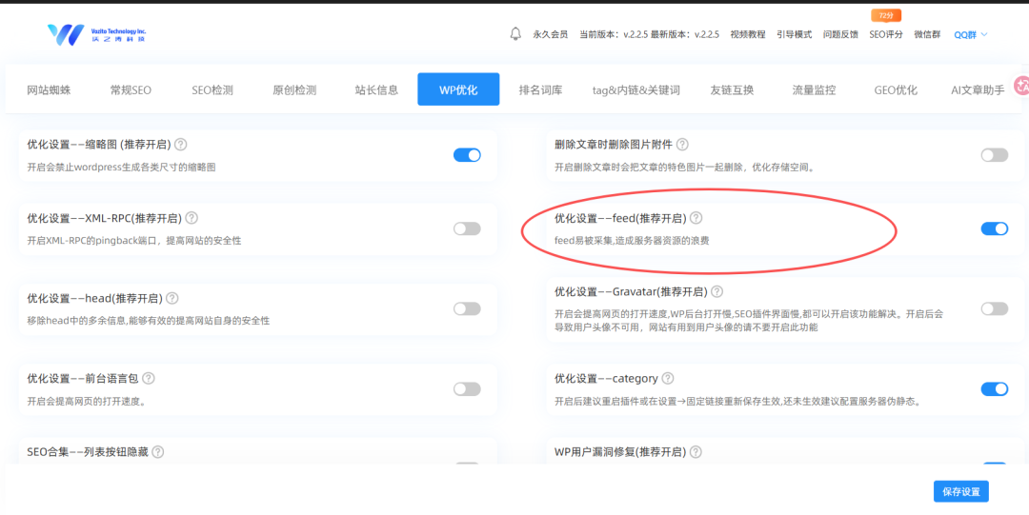The image size is (1029, 515).
Task: Open help icon beside 缩略图 setting
Action: click(180, 144)
